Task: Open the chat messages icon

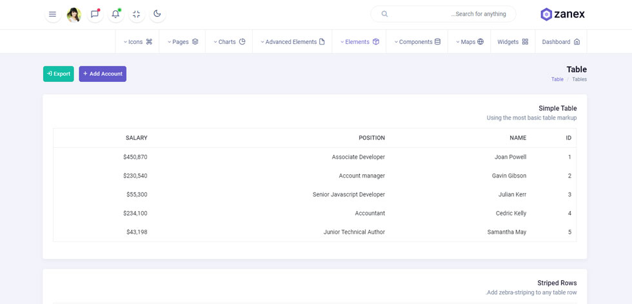Action: (x=95, y=14)
